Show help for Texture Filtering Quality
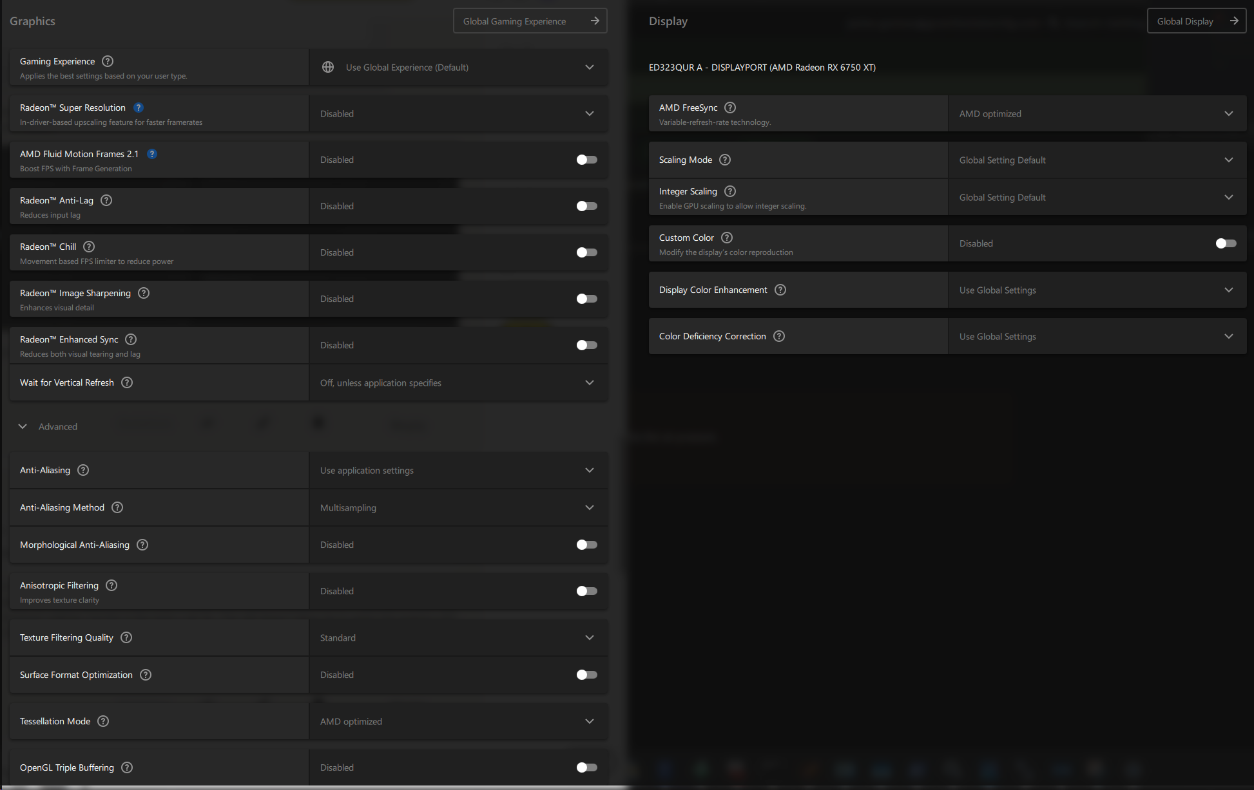Screen dimensions: 1254x790 tap(126, 637)
